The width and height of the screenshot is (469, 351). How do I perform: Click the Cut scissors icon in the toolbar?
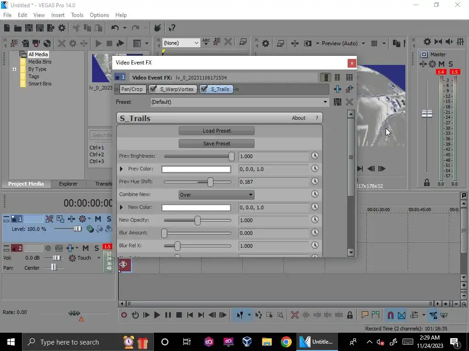coord(76,28)
